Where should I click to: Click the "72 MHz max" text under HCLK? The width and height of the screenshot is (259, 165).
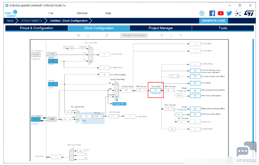point(156,94)
